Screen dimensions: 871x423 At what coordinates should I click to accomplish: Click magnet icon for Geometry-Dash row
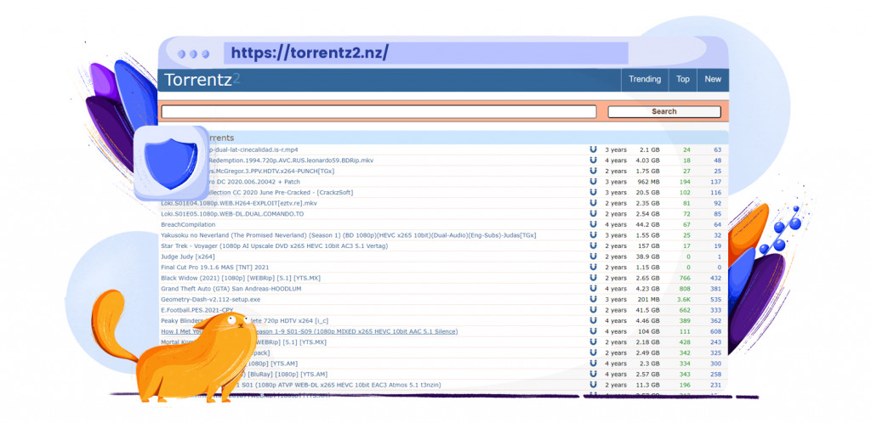[x=593, y=299]
